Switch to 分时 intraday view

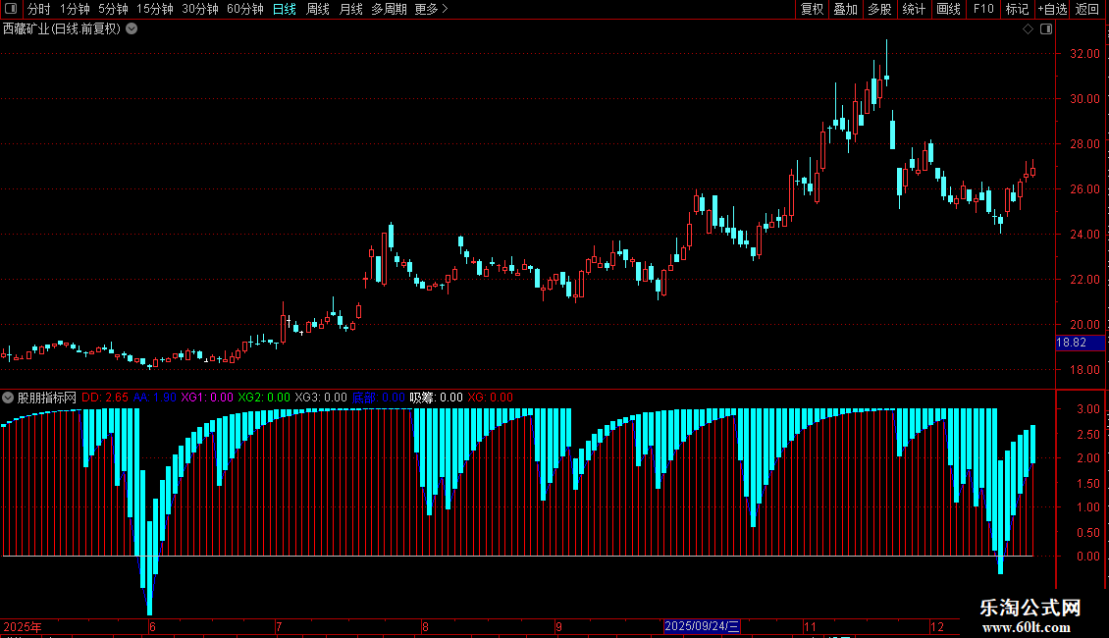(x=39, y=9)
